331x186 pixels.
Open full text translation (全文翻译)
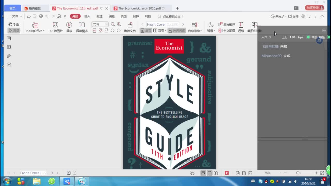coord(227,30)
